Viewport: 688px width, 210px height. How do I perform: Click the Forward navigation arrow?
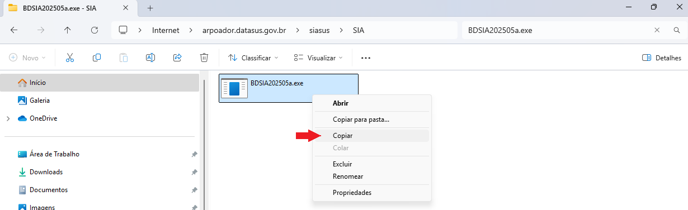pos(40,30)
